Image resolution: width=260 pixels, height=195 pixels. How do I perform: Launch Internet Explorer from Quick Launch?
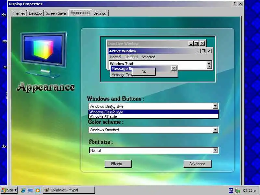(23, 190)
